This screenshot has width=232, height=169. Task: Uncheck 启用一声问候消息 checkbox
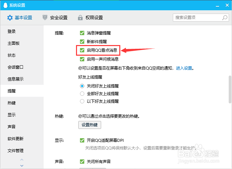point(82,59)
